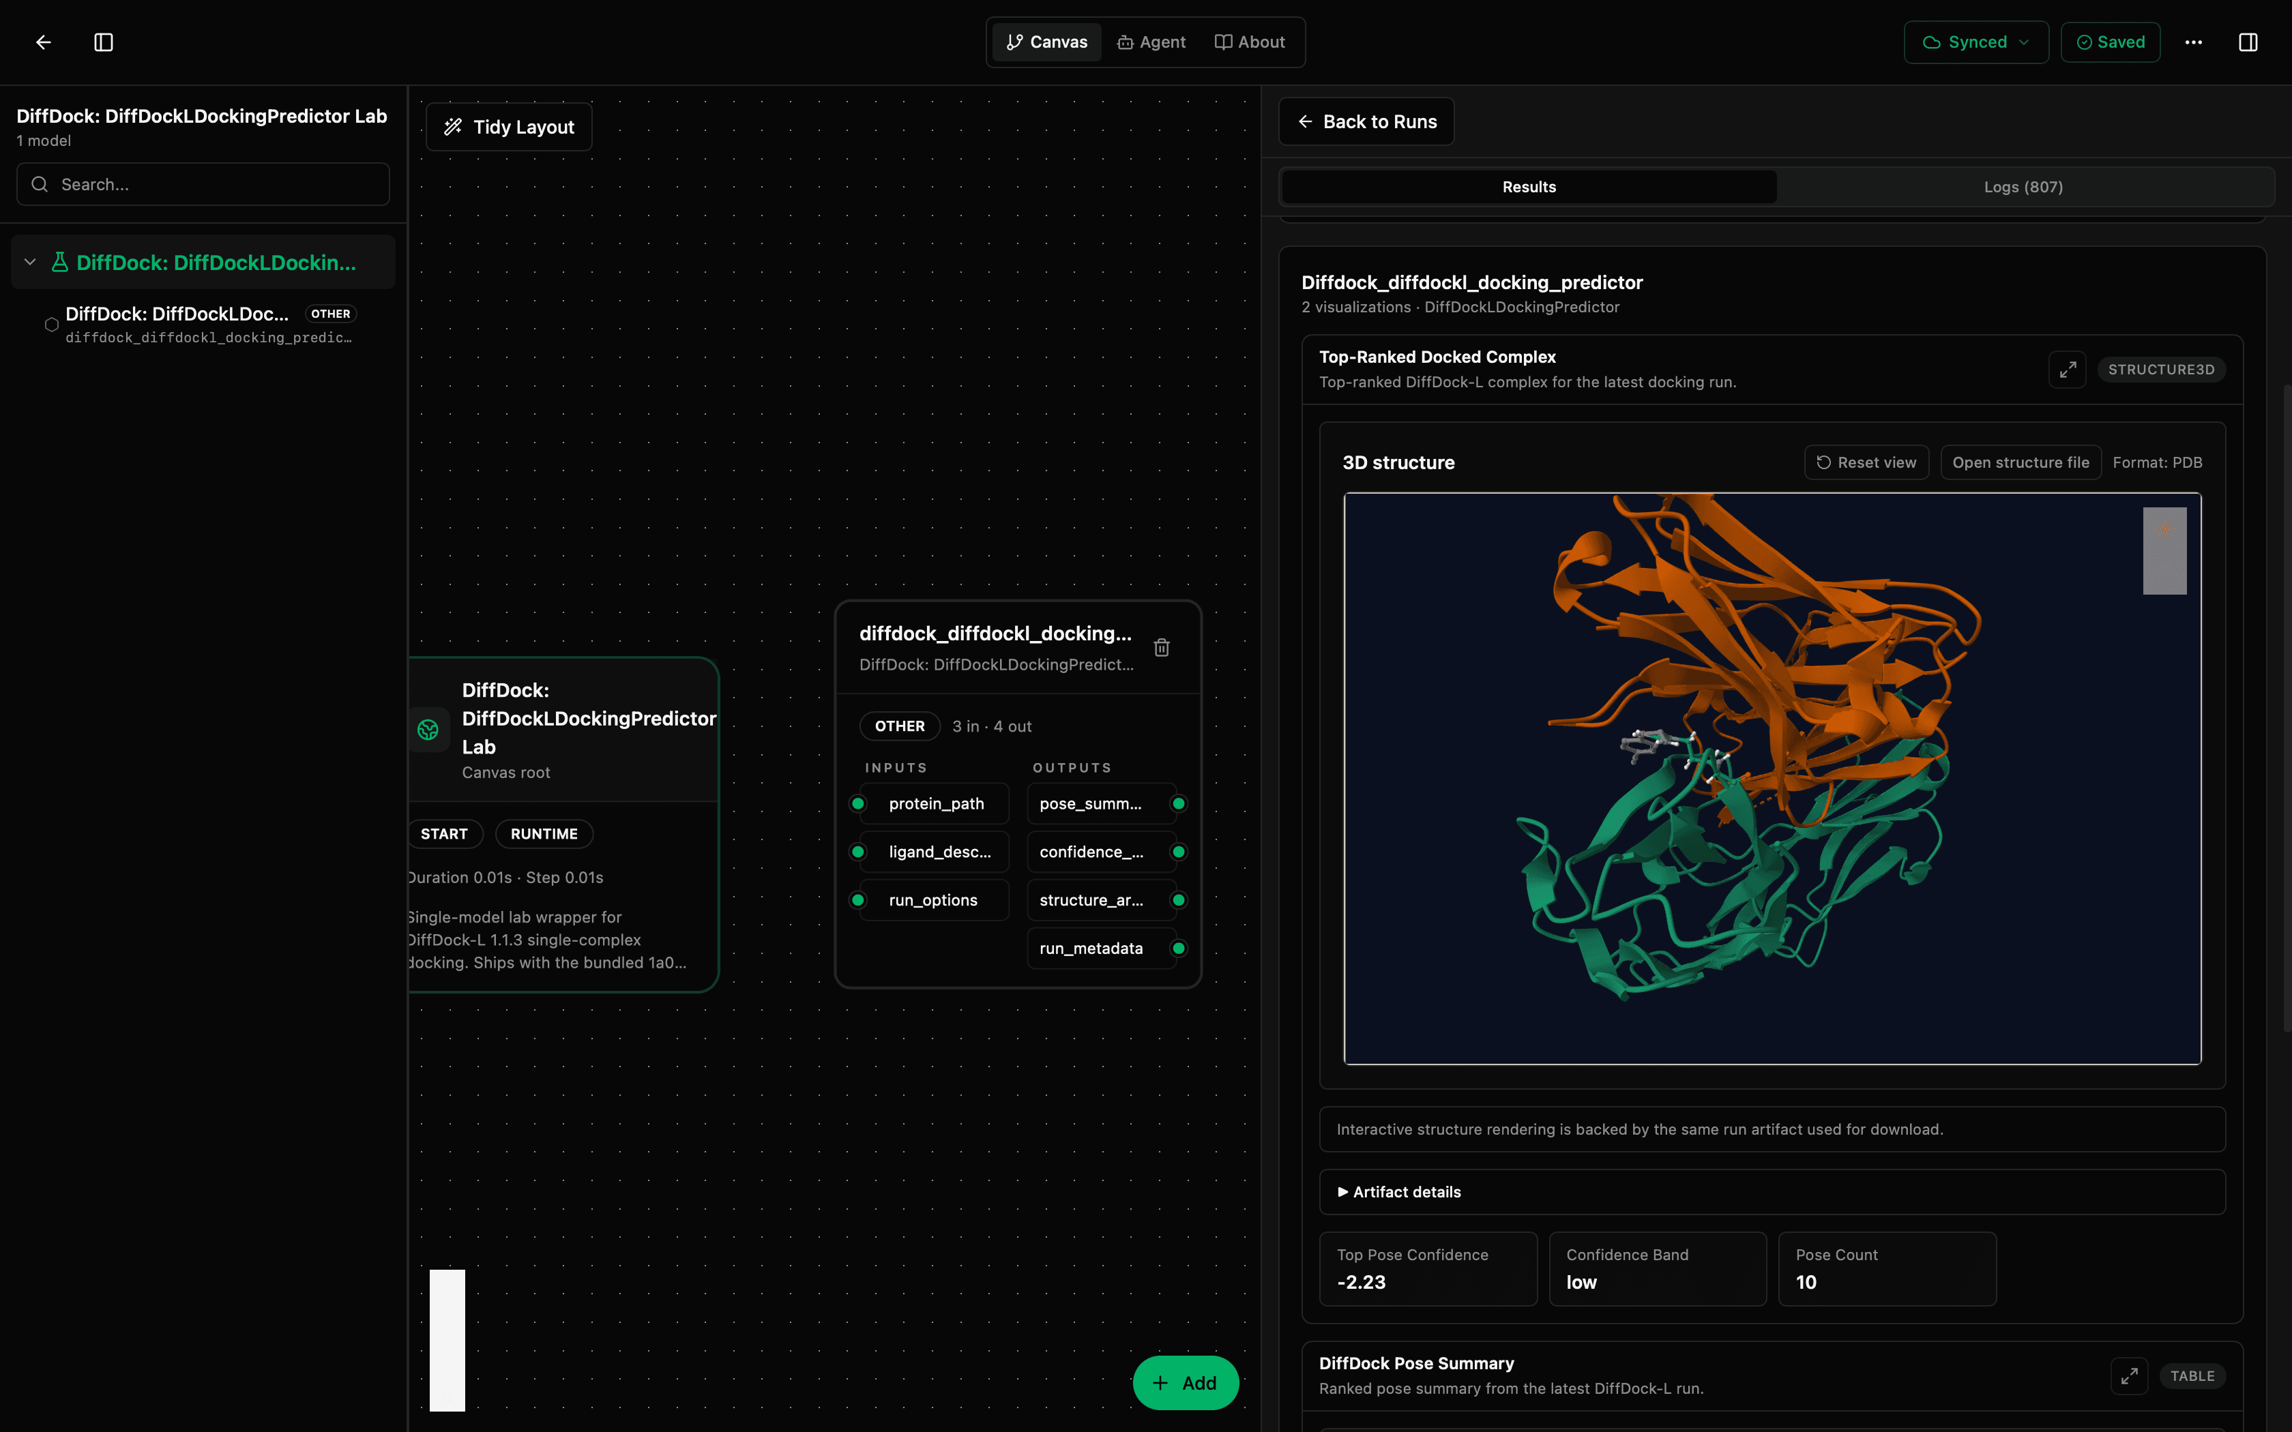The height and width of the screenshot is (1432, 2292).
Task: Click the Saved status button
Action: 2110,42
